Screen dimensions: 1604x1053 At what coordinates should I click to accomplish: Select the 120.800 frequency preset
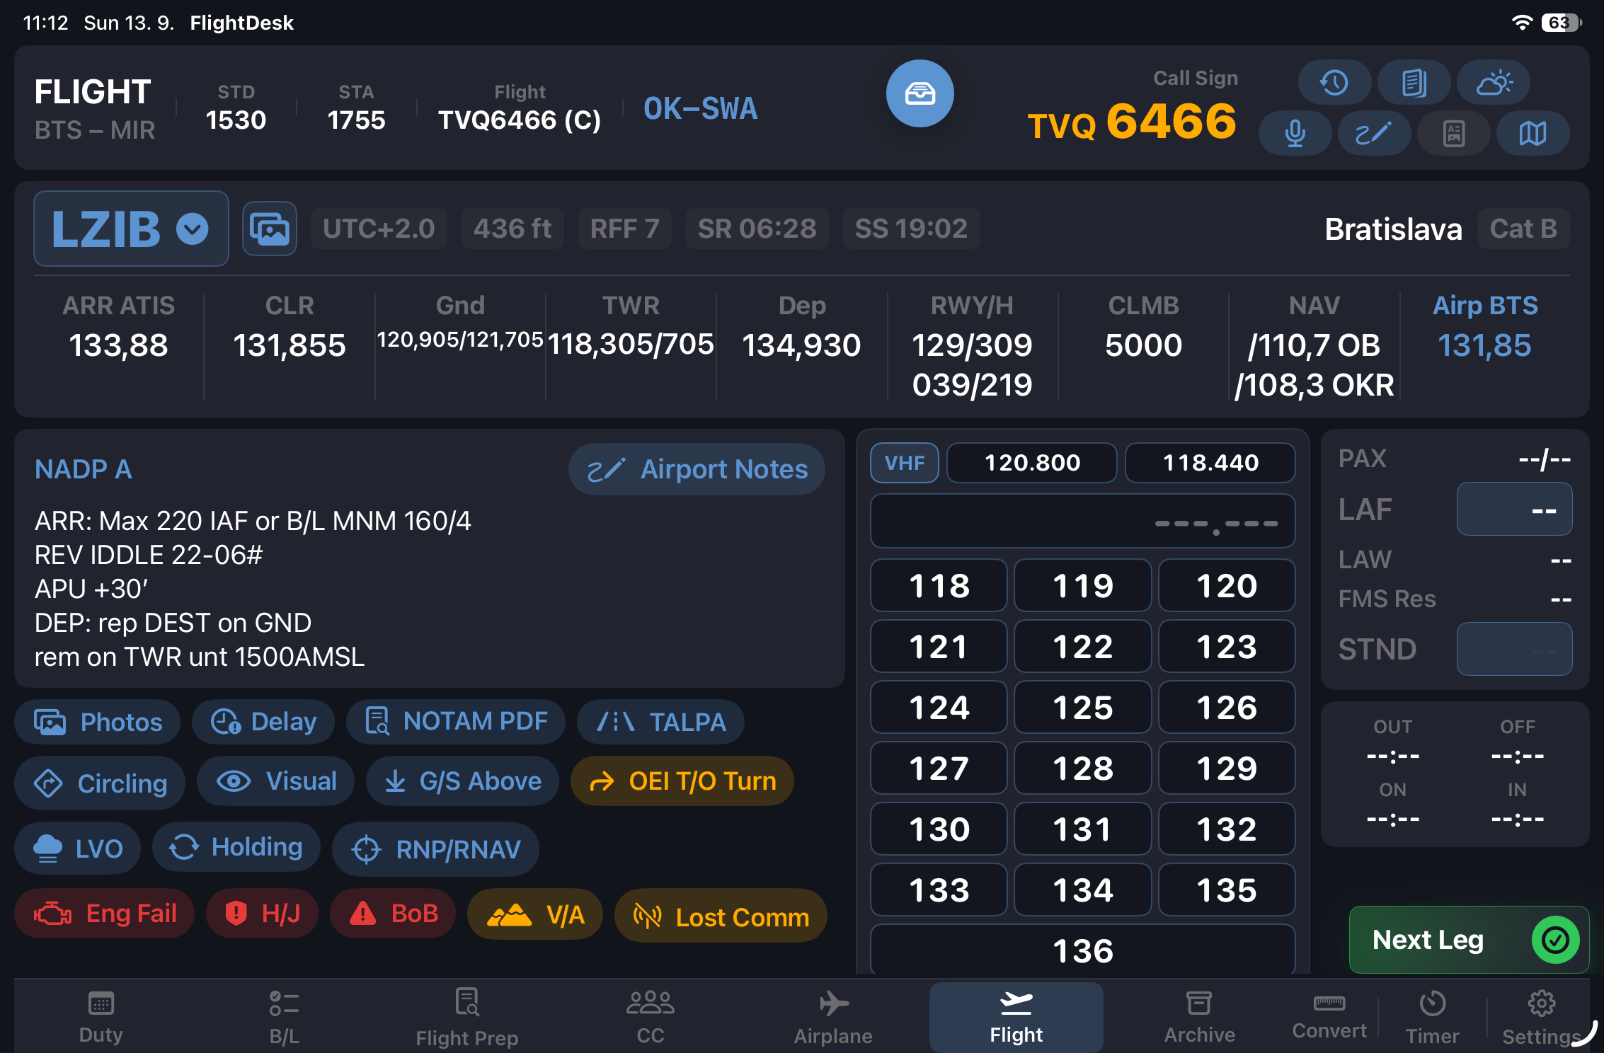tap(1032, 463)
